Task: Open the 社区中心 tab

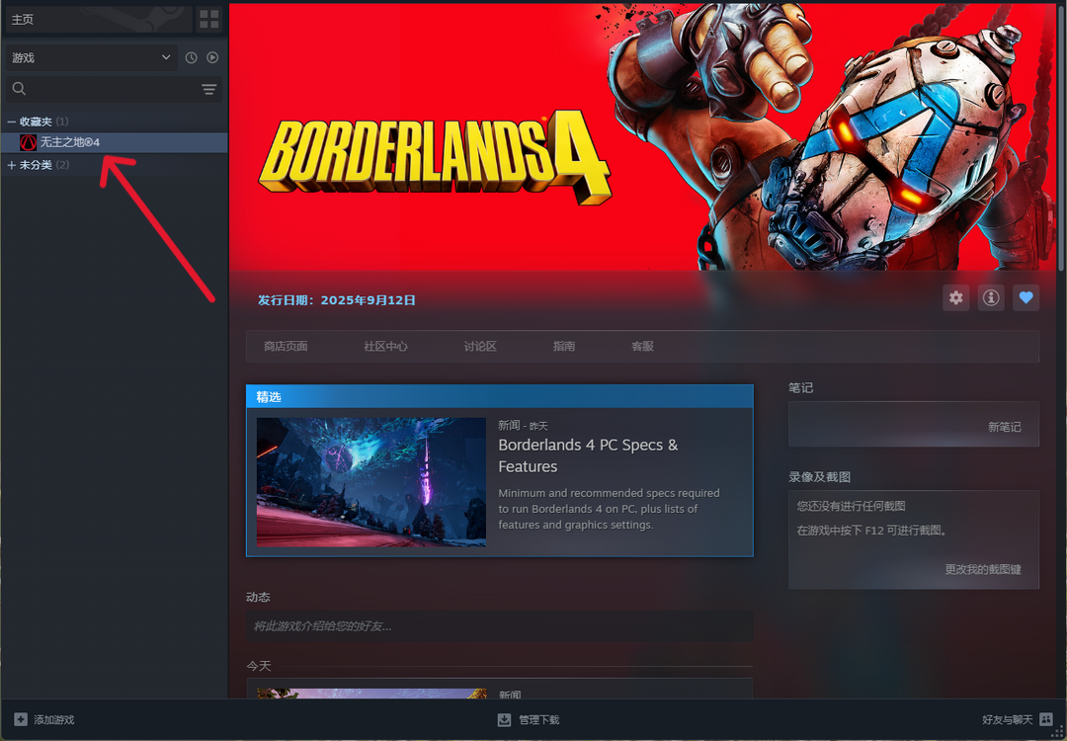Action: click(x=385, y=347)
